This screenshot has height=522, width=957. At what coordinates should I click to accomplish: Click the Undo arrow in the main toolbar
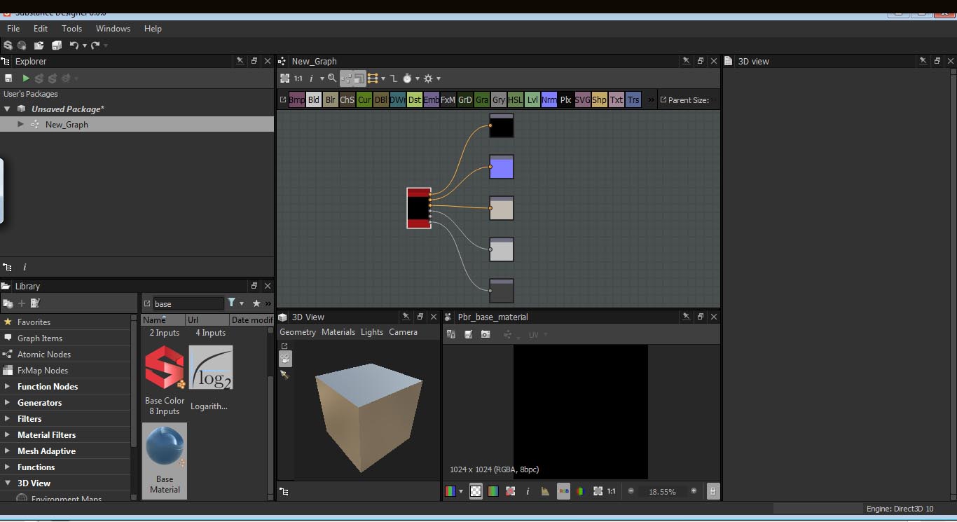[x=74, y=46]
